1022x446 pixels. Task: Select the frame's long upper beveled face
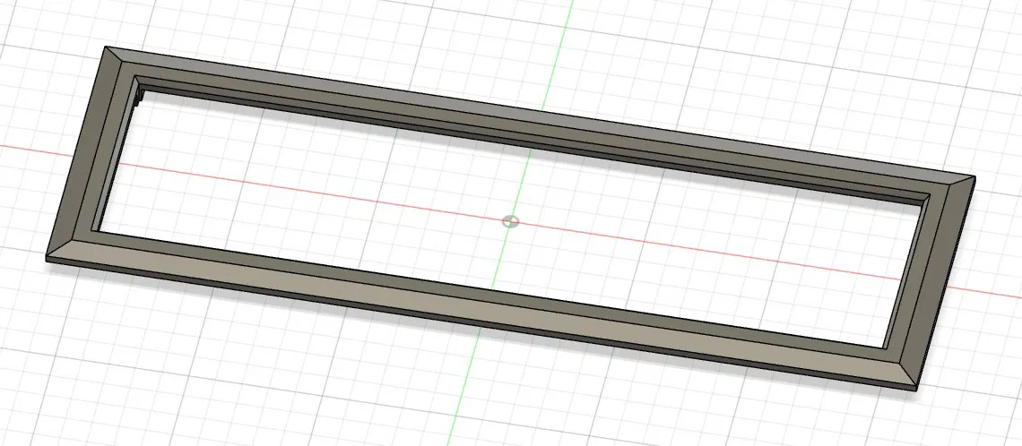click(x=541, y=116)
